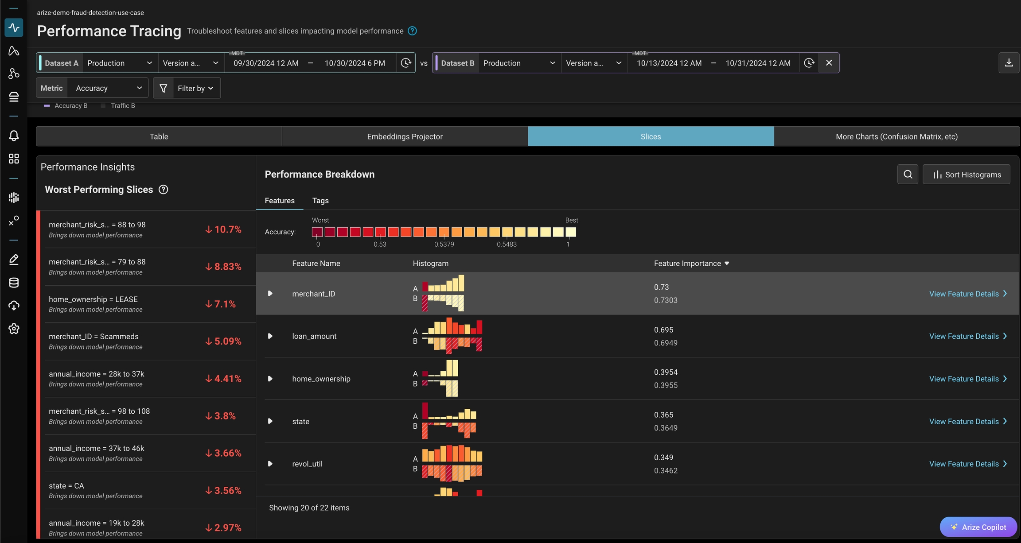Open the dashboards grid icon in sidebar
Viewport: 1021px width, 543px height.
14,159
